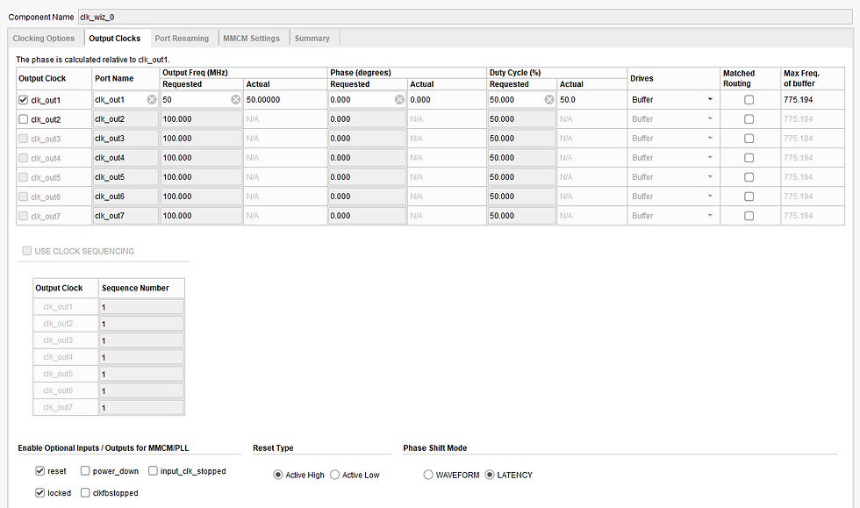Clear the clk_out1 requested output frequency
The height and width of the screenshot is (508, 860).
(x=235, y=100)
